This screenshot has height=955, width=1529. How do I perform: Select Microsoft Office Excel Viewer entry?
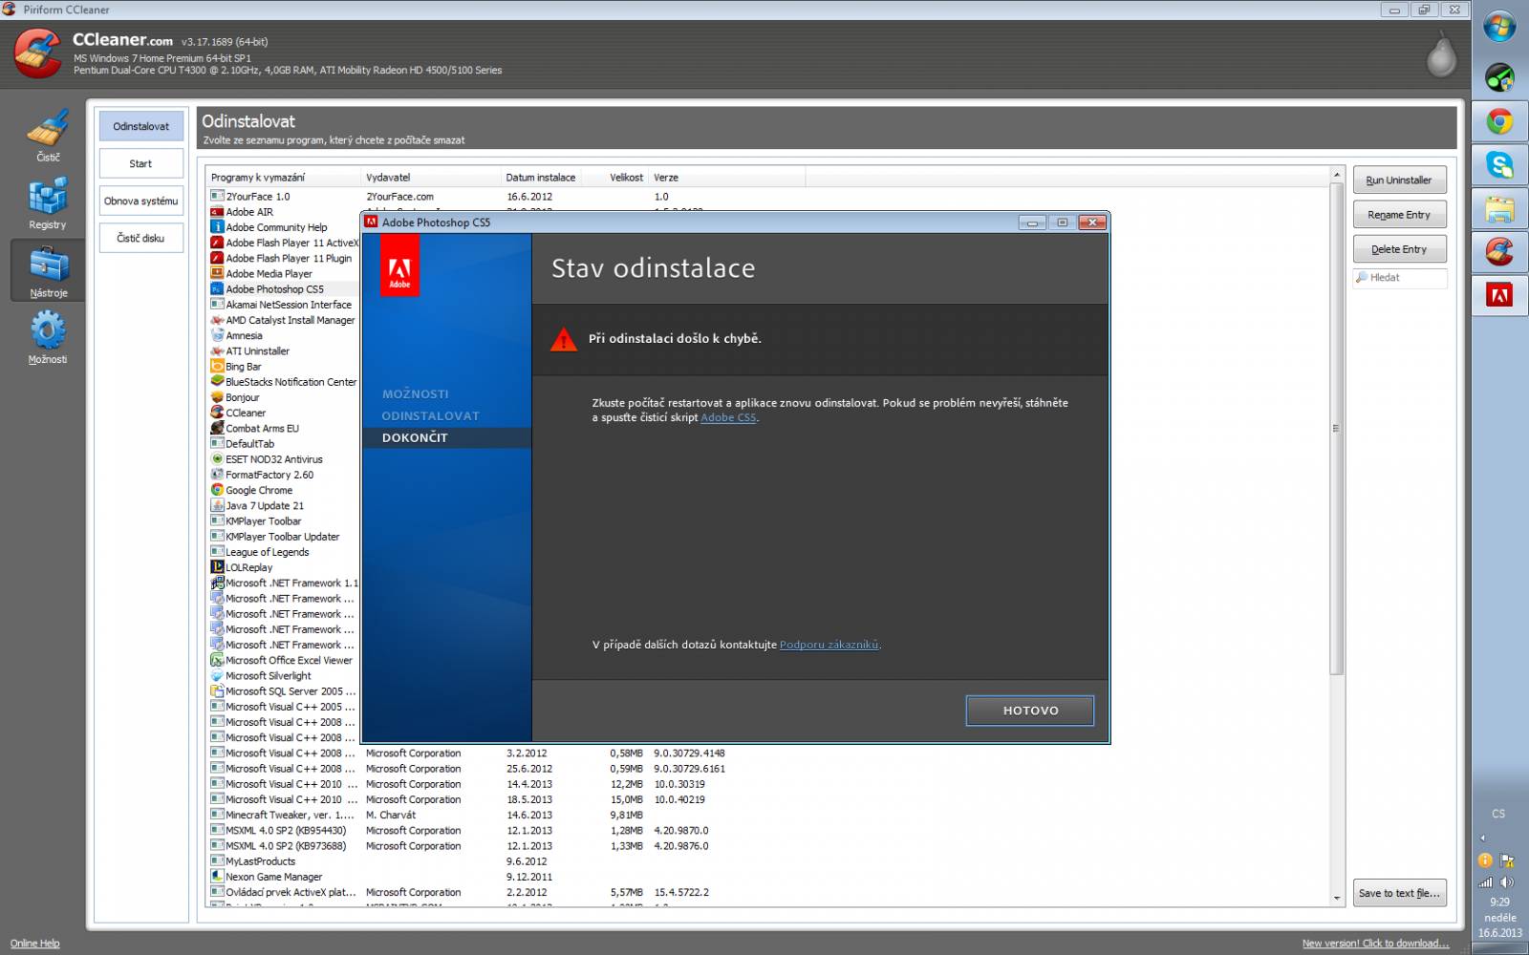pyautogui.click(x=283, y=661)
